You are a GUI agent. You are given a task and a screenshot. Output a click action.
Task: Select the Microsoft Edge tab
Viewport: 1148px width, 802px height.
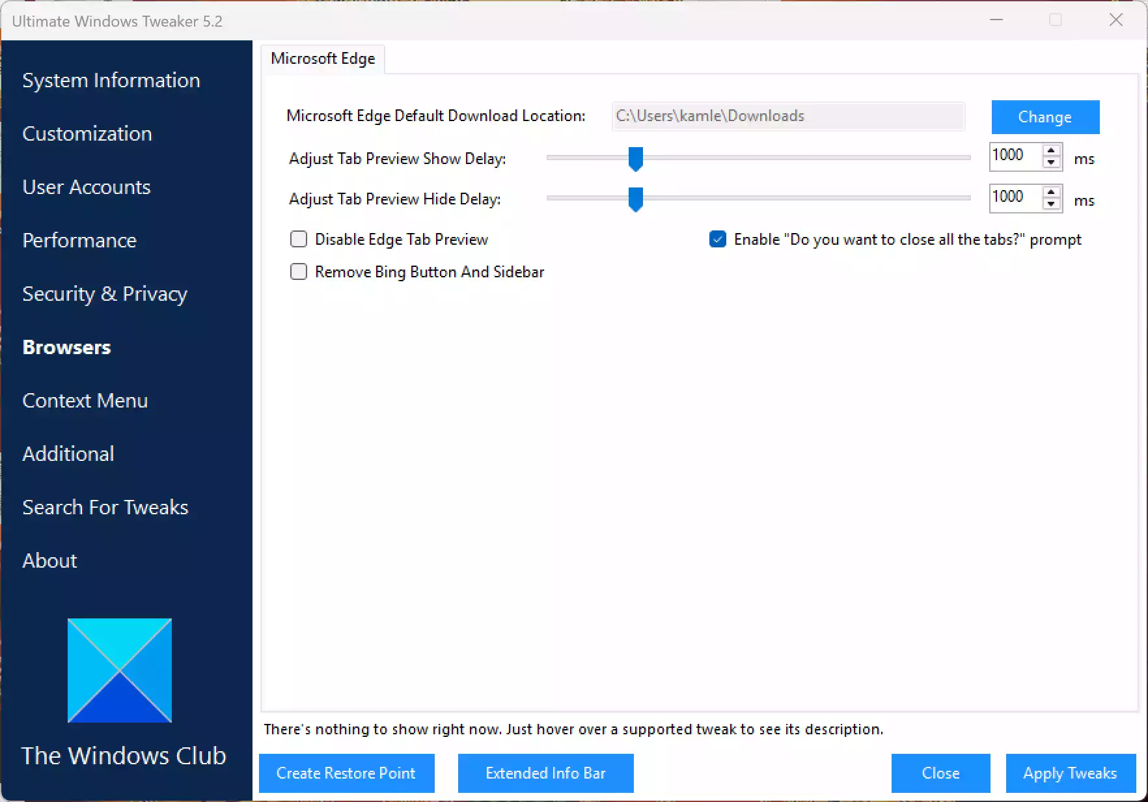[x=323, y=59]
